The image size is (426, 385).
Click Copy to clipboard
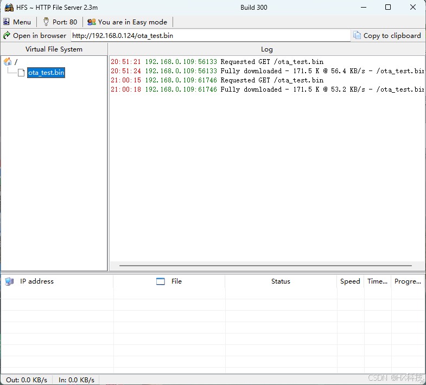point(387,36)
